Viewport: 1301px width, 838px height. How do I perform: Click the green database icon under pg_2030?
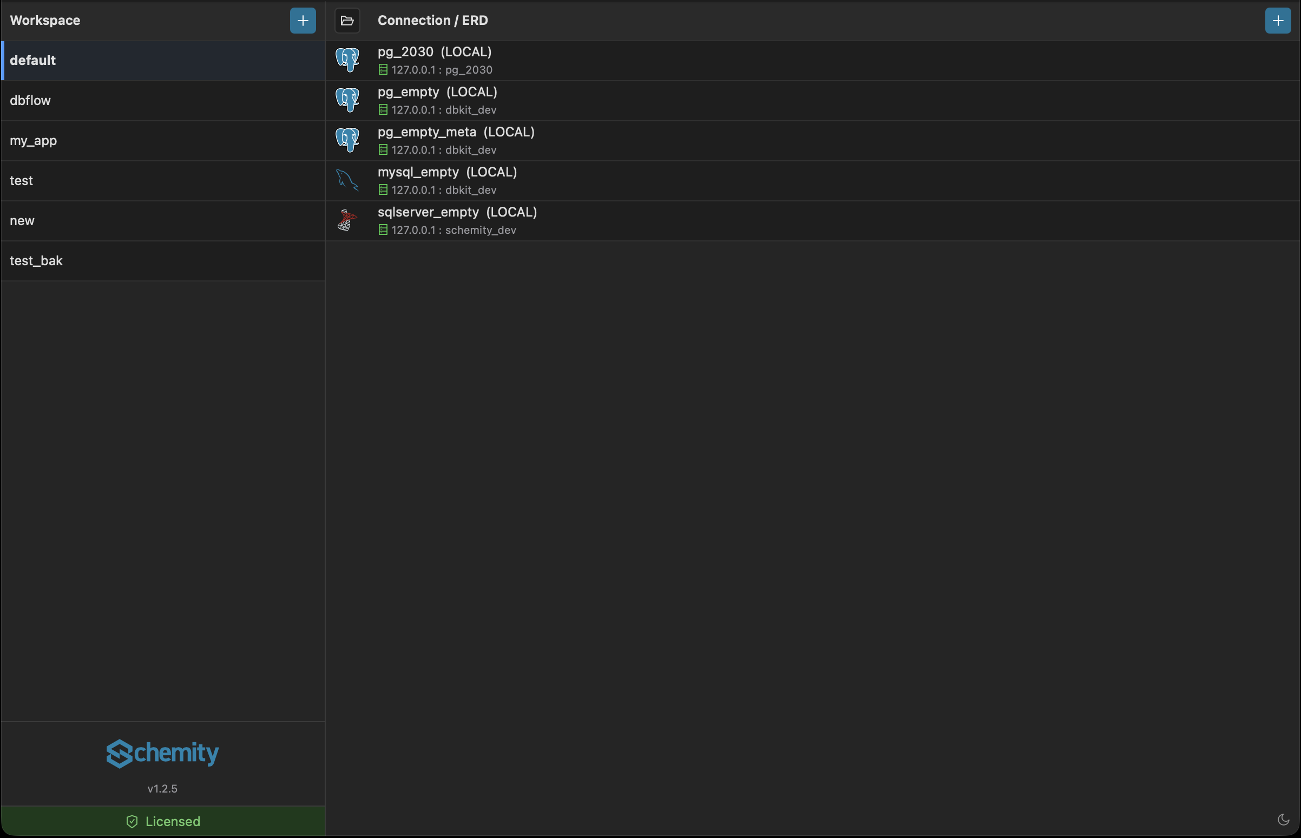[383, 70]
